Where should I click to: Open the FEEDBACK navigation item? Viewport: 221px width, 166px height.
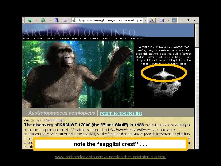click(137, 38)
